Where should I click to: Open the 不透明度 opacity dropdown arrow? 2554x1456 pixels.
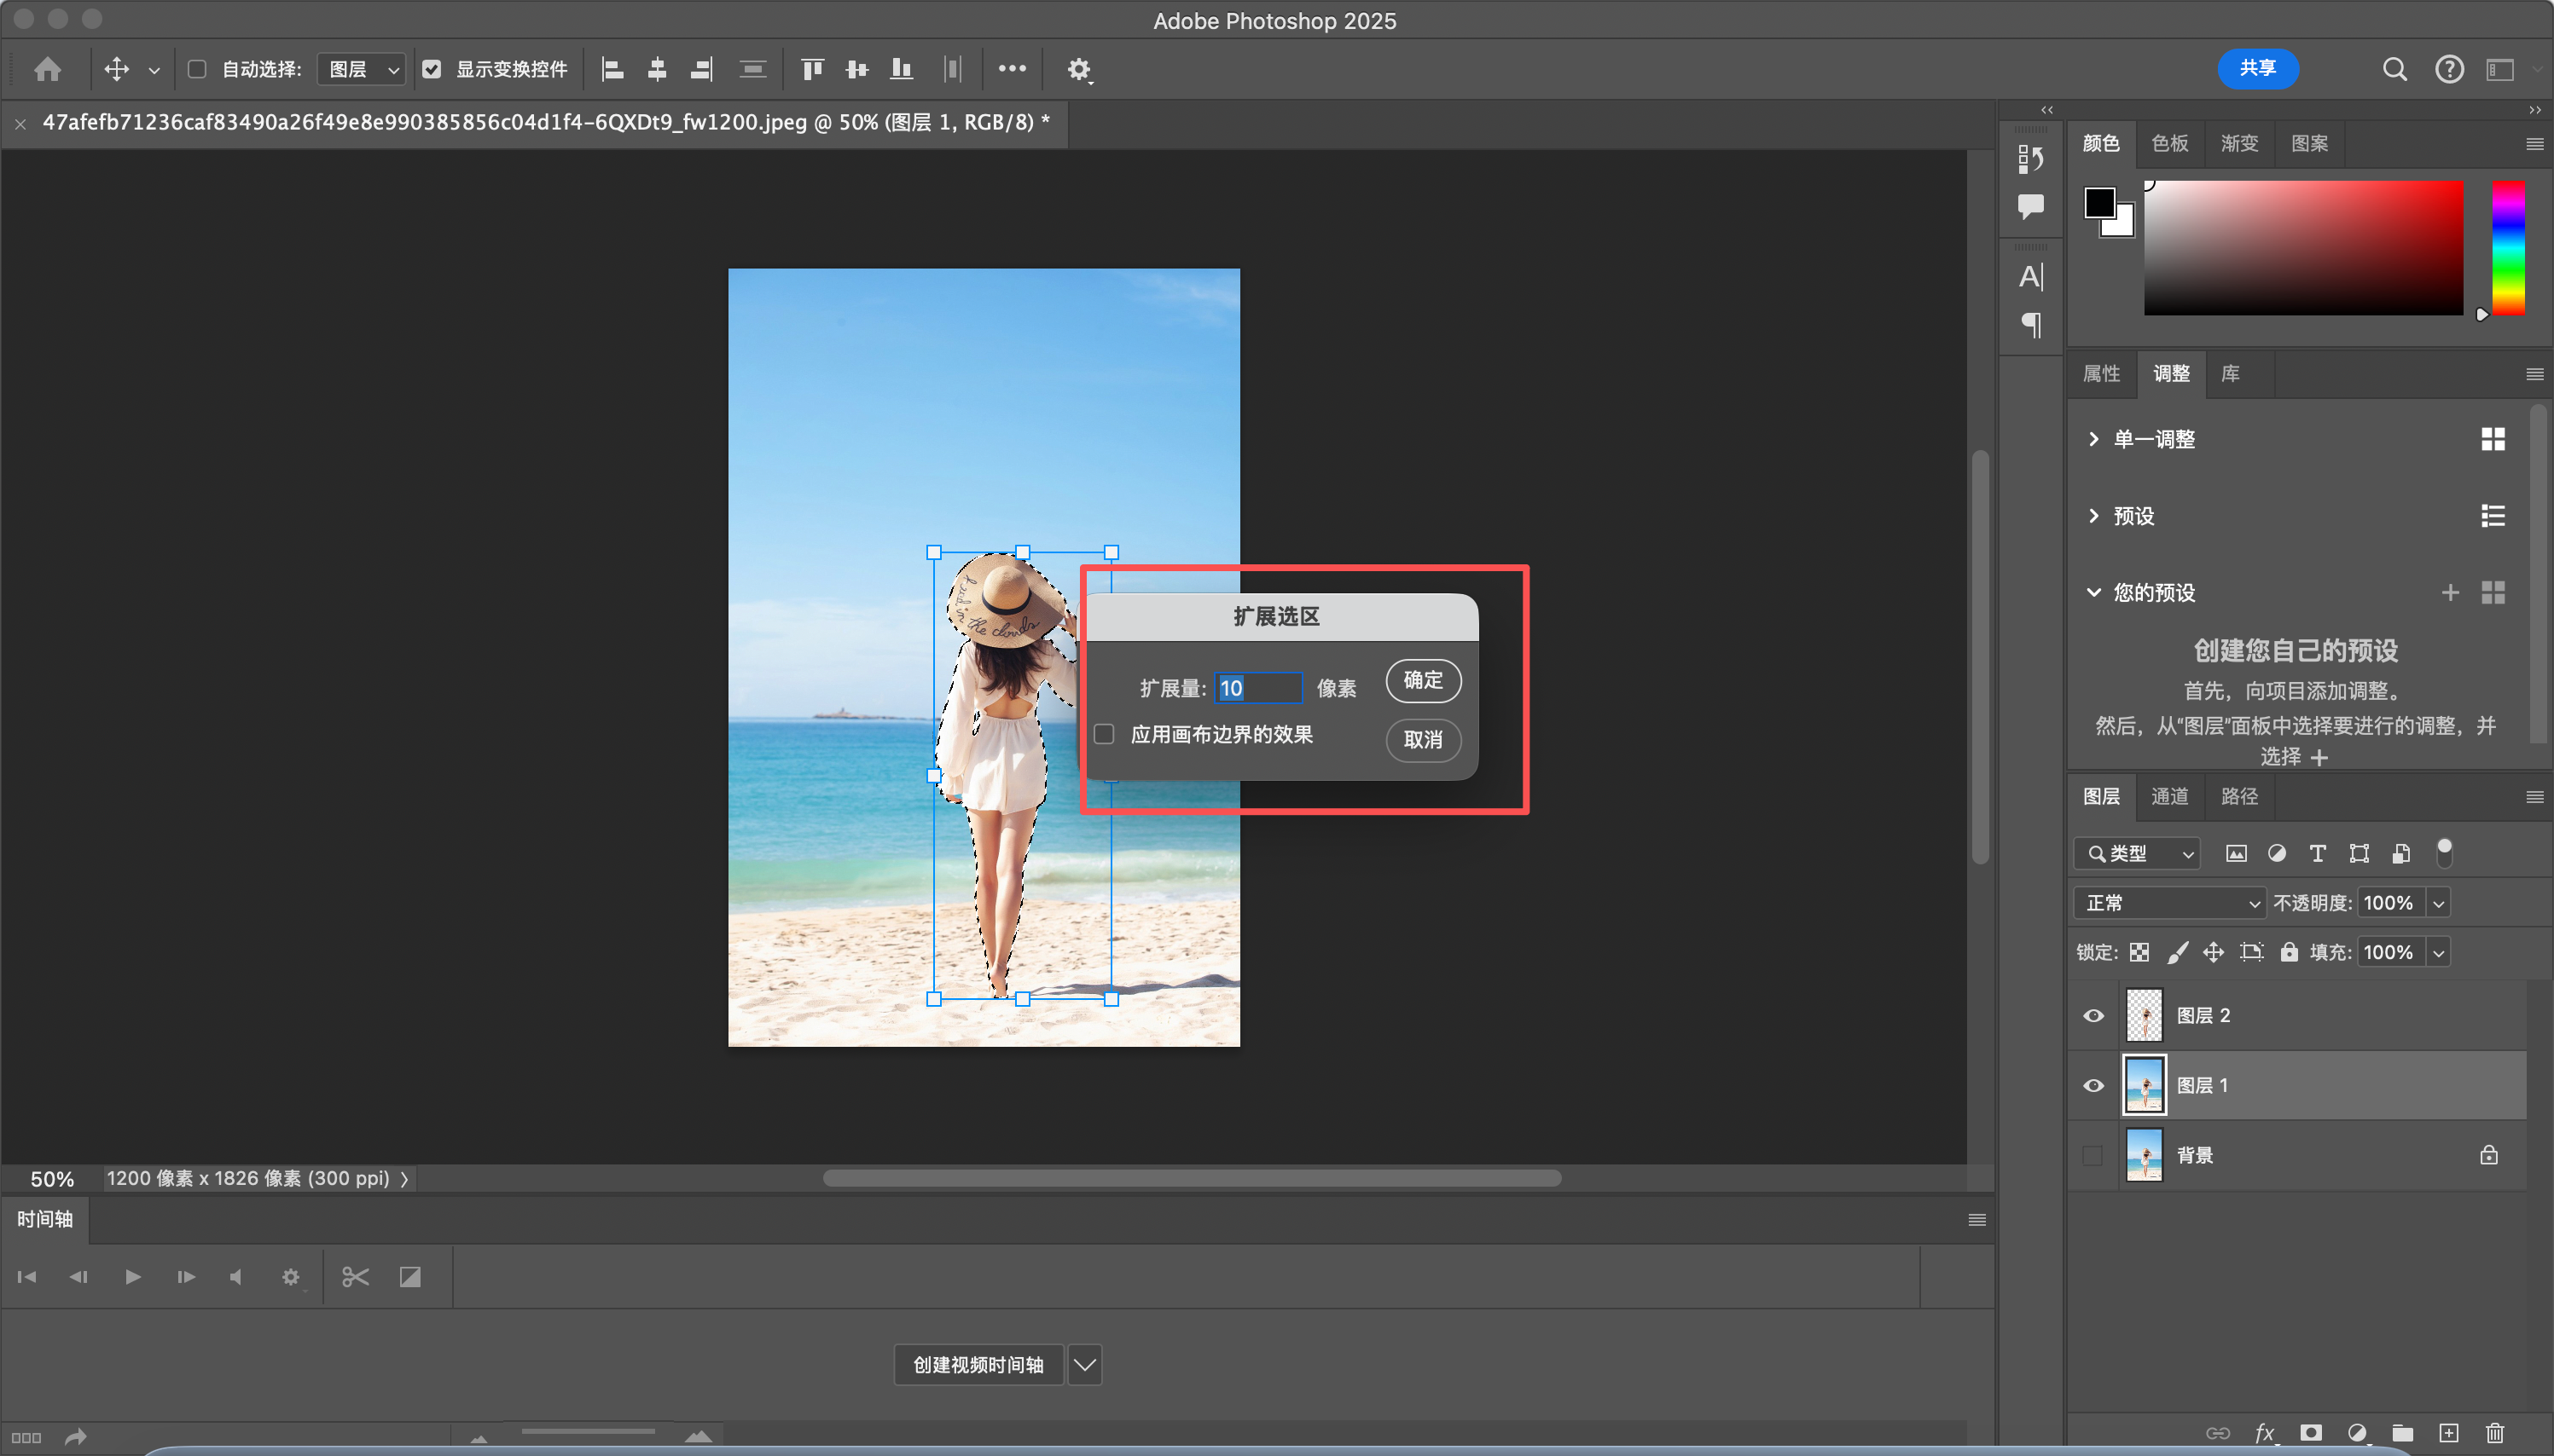coord(2438,902)
